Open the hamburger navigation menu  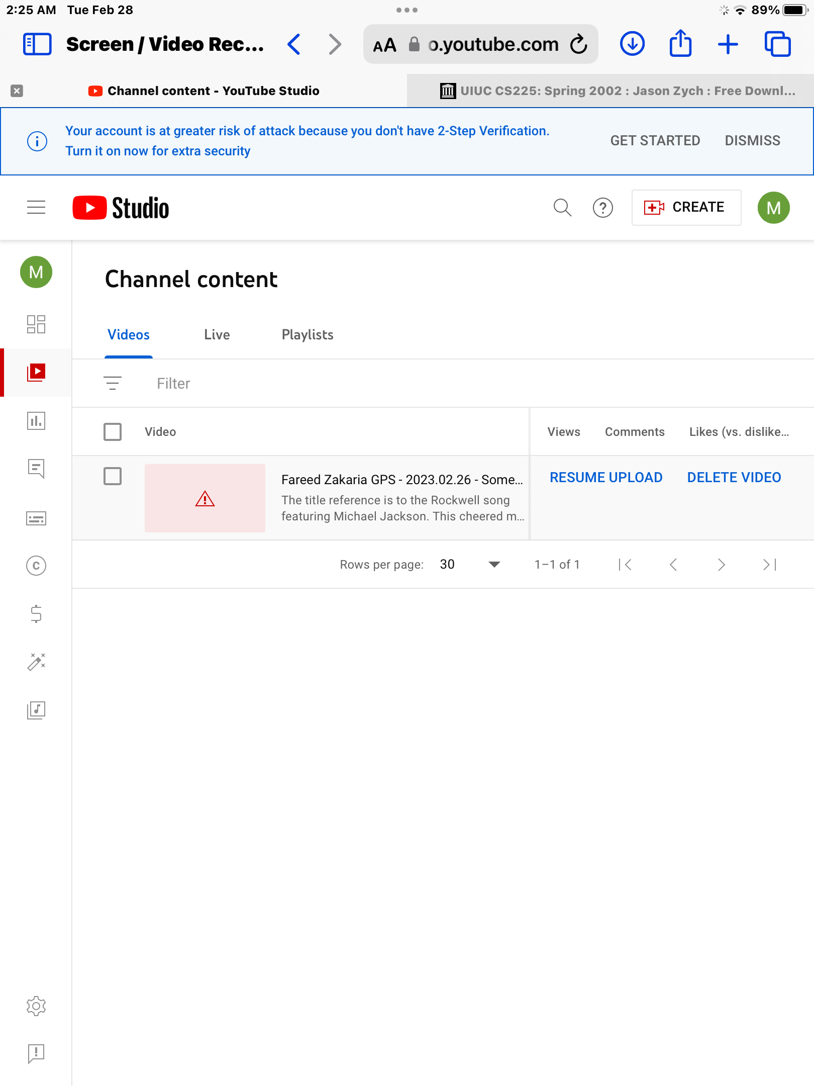tap(36, 207)
